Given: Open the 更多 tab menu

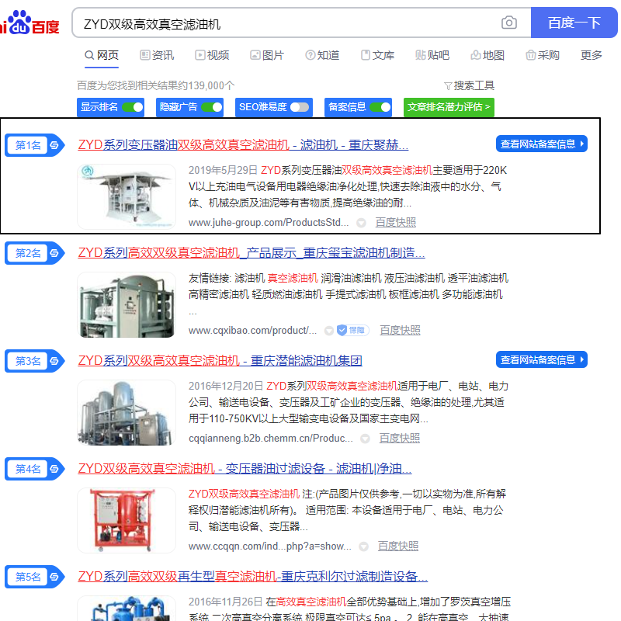Looking at the screenshot, I should tap(592, 55).
